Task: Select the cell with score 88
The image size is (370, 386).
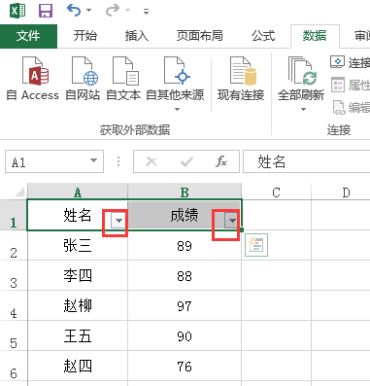Action: [185, 275]
